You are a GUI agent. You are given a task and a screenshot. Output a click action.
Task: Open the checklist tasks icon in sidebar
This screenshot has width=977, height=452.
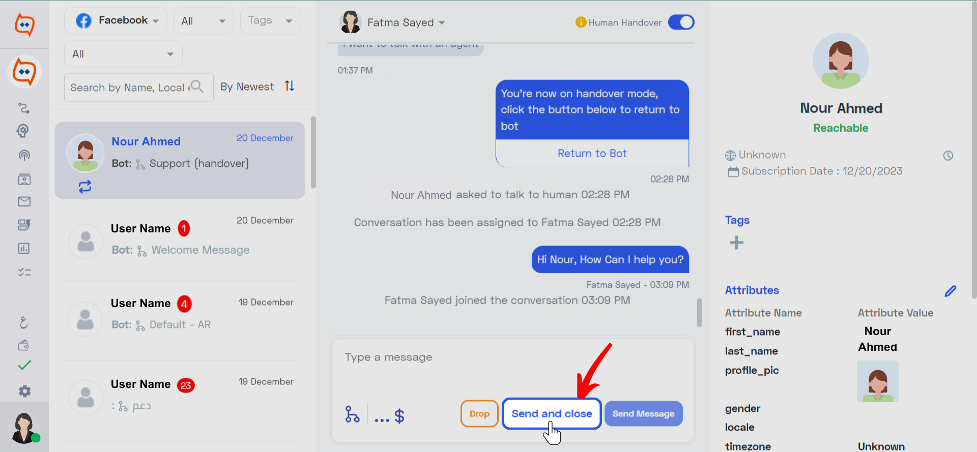(x=24, y=272)
